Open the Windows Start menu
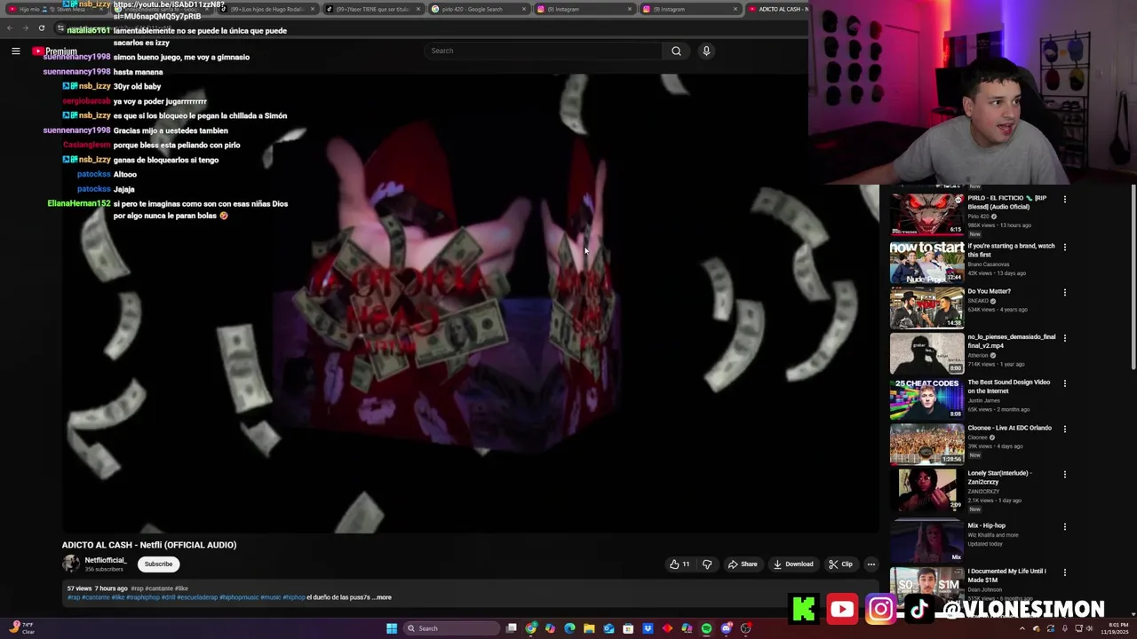 tap(392, 628)
